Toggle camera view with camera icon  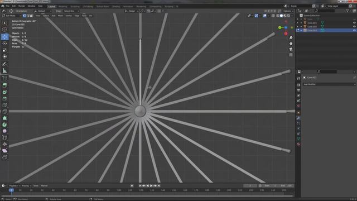(291, 49)
